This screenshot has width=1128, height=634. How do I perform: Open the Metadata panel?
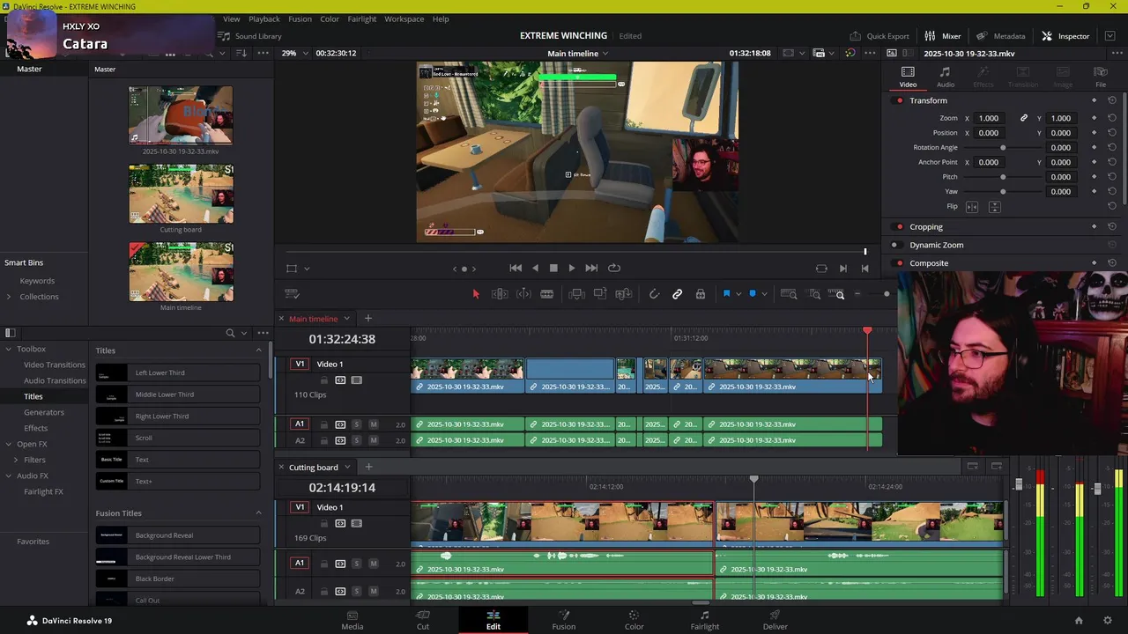pos(1000,36)
